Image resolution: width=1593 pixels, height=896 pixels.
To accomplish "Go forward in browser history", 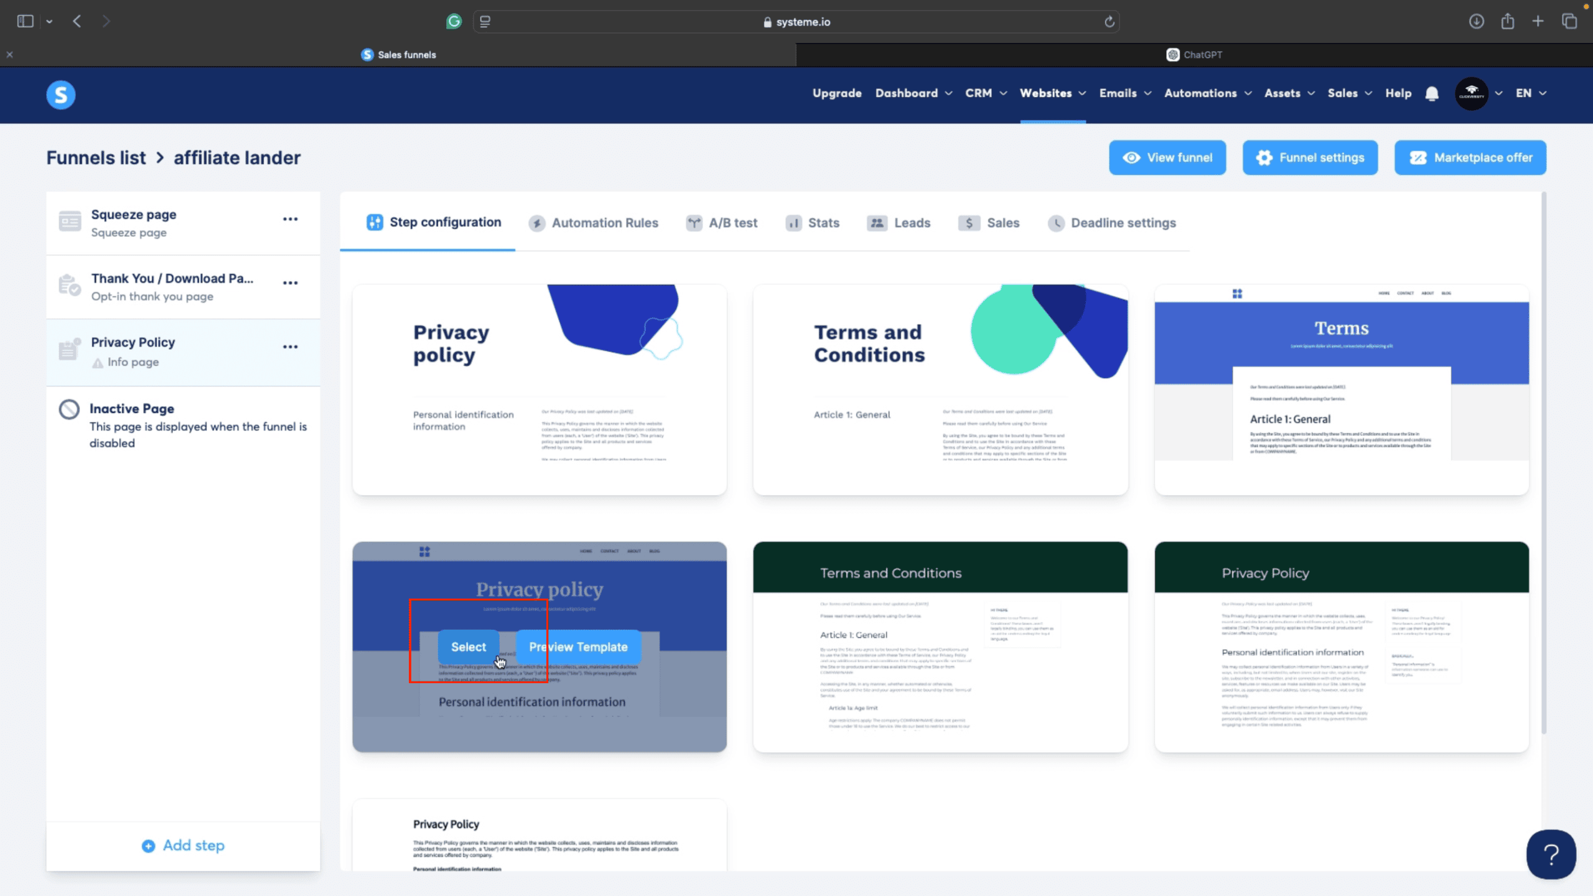I will [106, 21].
